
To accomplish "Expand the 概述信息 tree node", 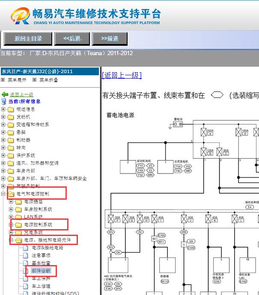I will click(x=3, y=109).
